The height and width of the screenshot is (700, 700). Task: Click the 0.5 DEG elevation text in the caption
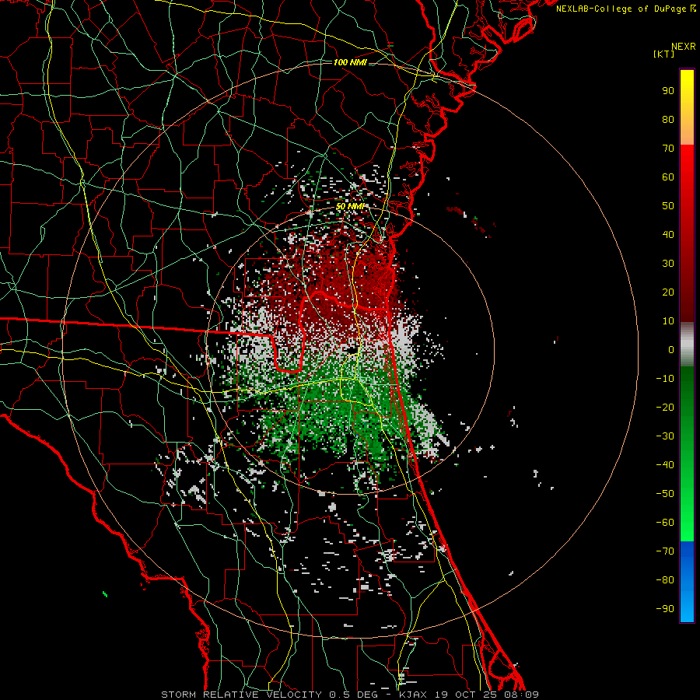coord(354,695)
